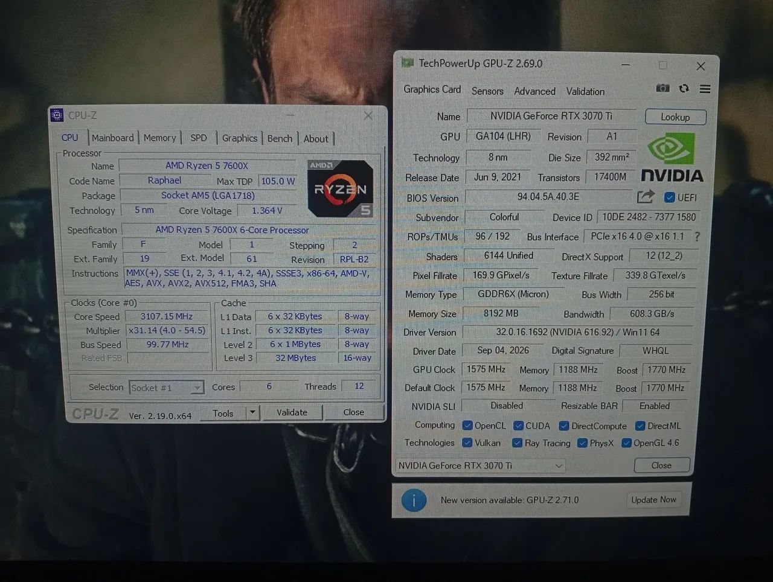Switch to the Bench tab
773x582 pixels.
click(x=280, y=138)
